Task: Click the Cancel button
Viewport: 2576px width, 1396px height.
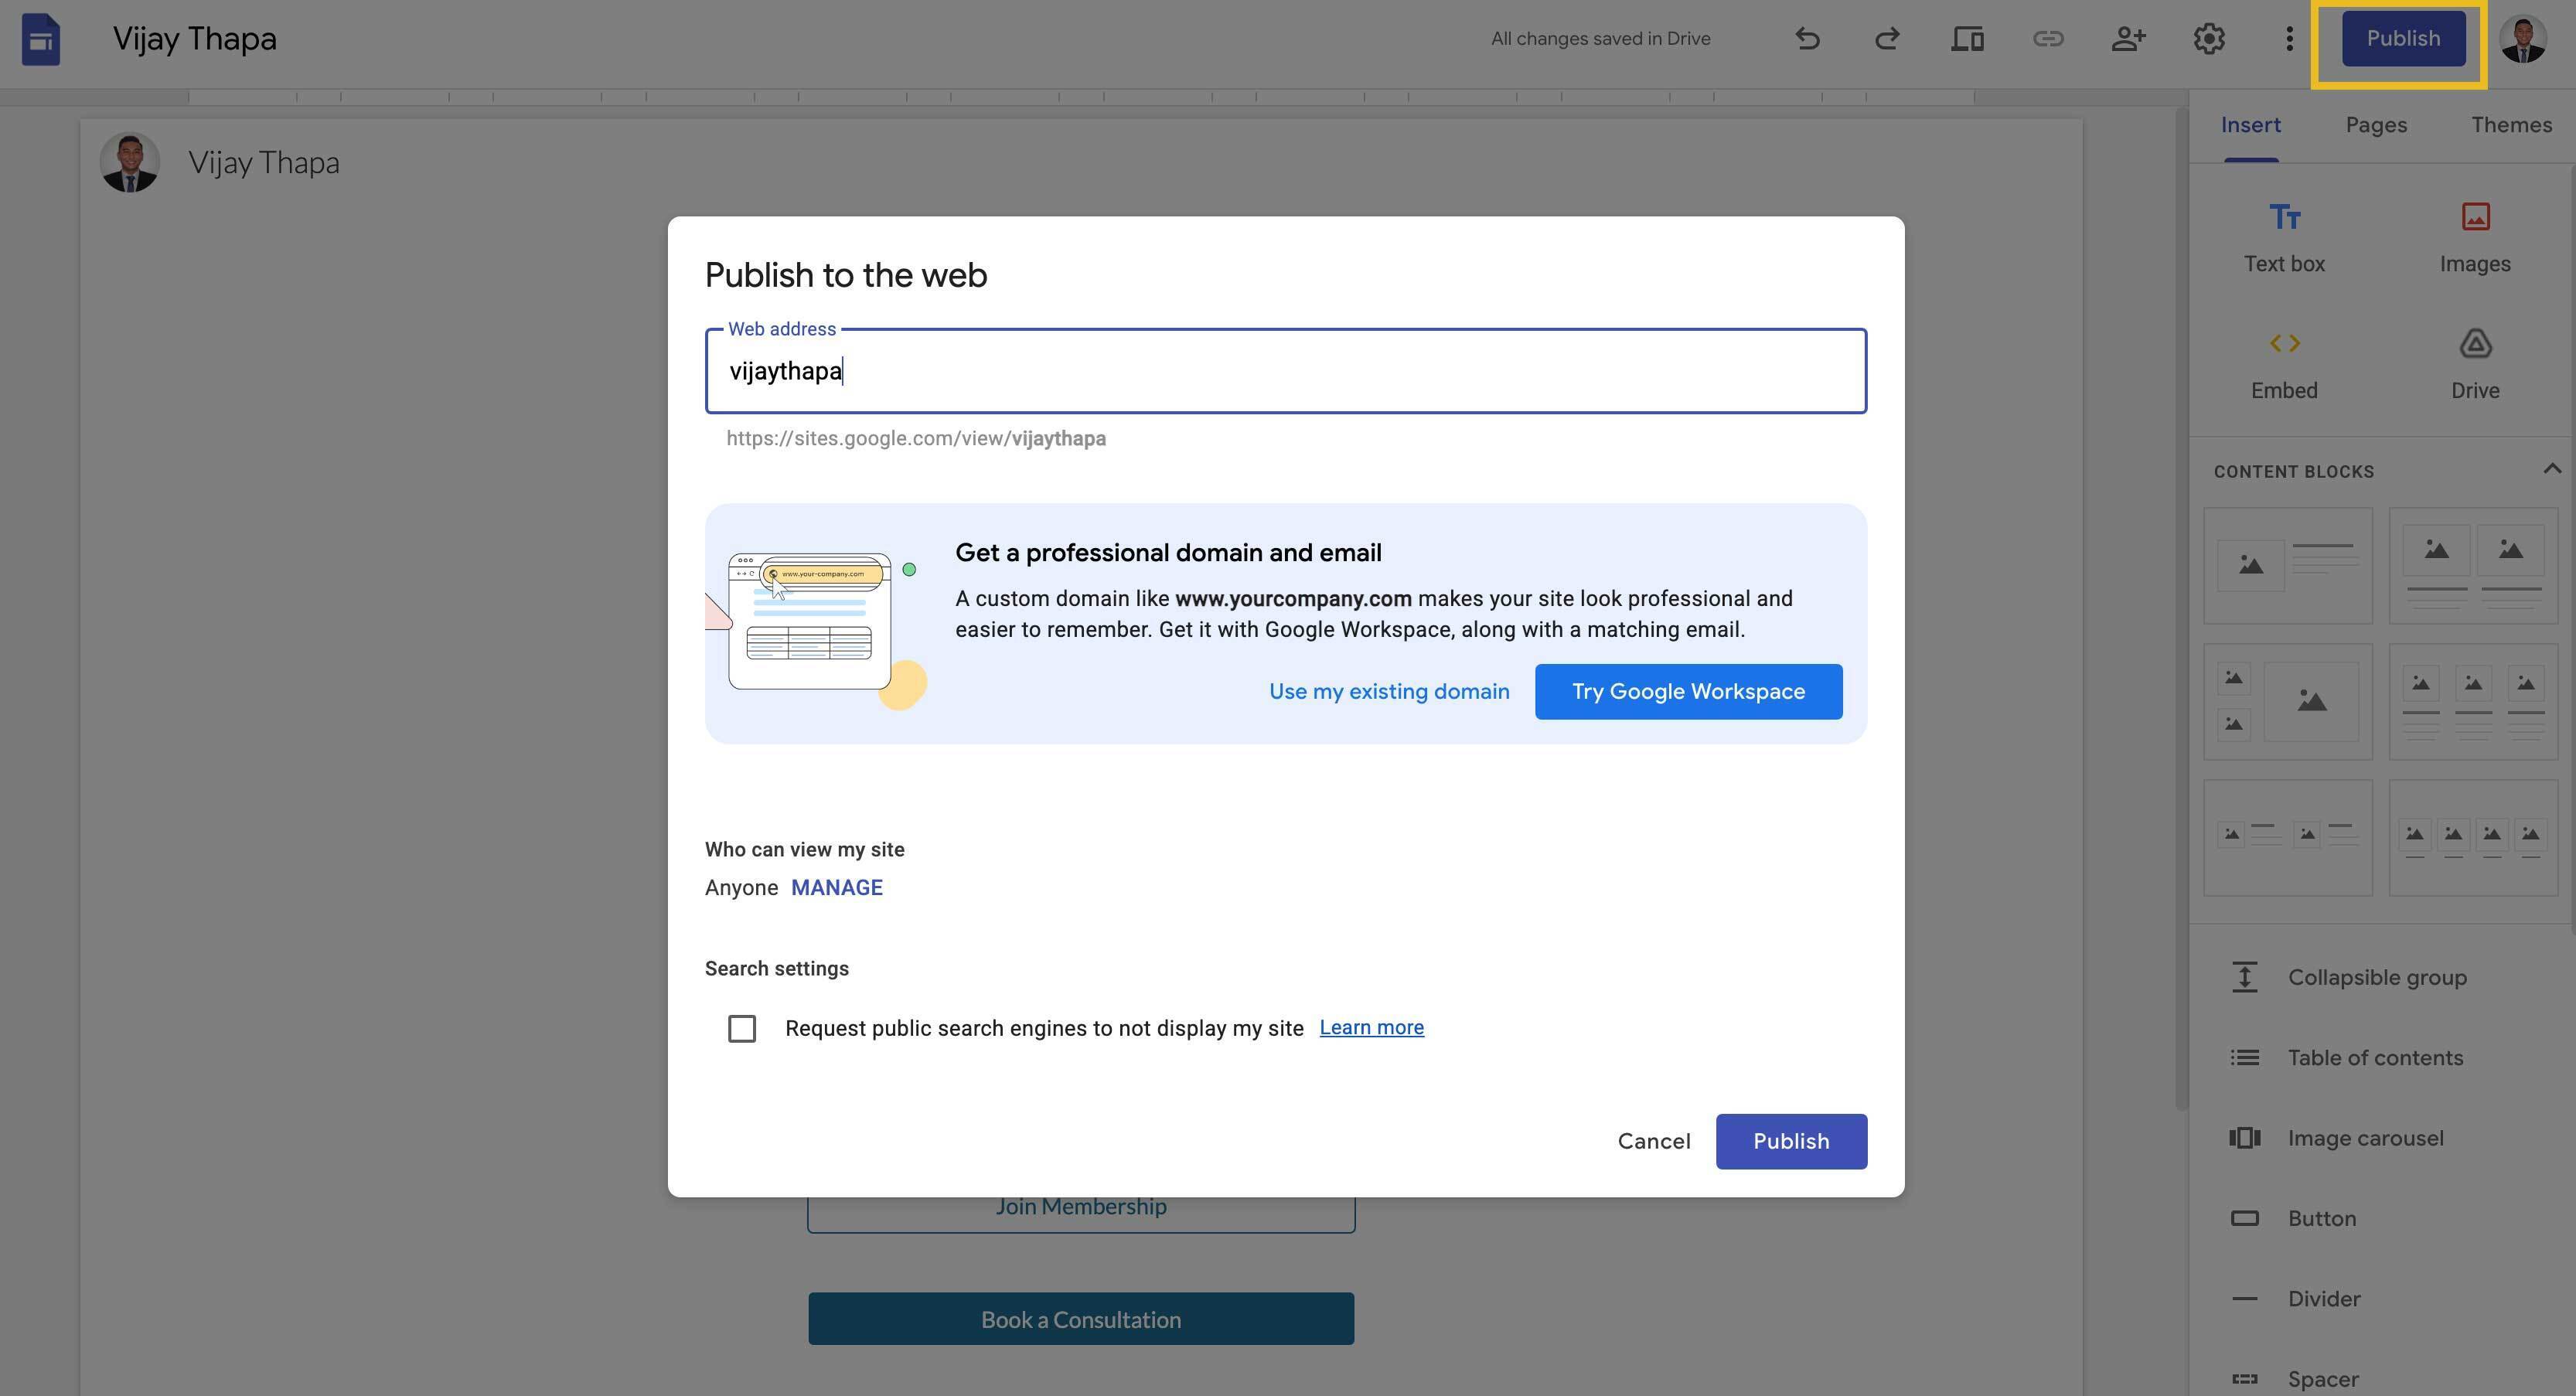Action: pyautogui.click(x=1654, y=1141)
